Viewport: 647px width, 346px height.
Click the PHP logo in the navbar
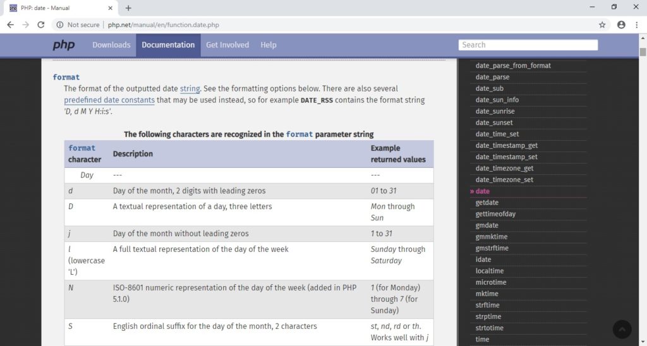point(63,45)
